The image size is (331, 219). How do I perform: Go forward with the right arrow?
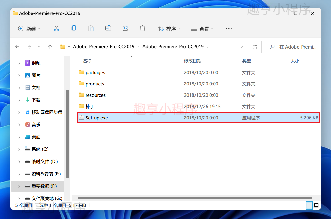tap(29, 47)
